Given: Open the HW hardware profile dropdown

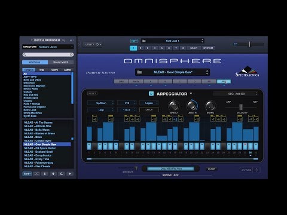Looking at the screenshot, I should 134,41.
